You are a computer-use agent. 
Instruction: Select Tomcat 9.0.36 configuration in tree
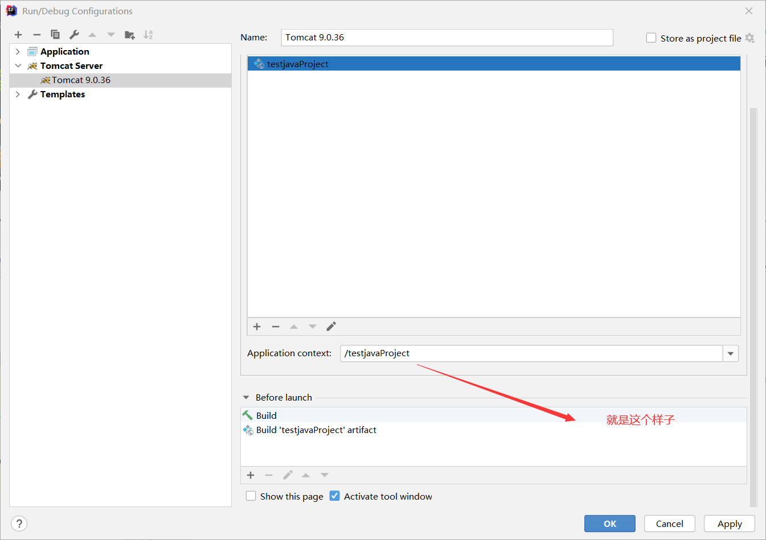pyautogui.click(x=120, y=80)
